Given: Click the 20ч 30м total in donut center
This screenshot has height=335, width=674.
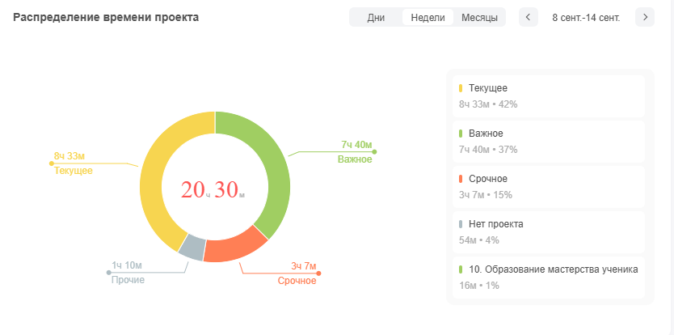Looking at the screenshot, I should [213, 190].
